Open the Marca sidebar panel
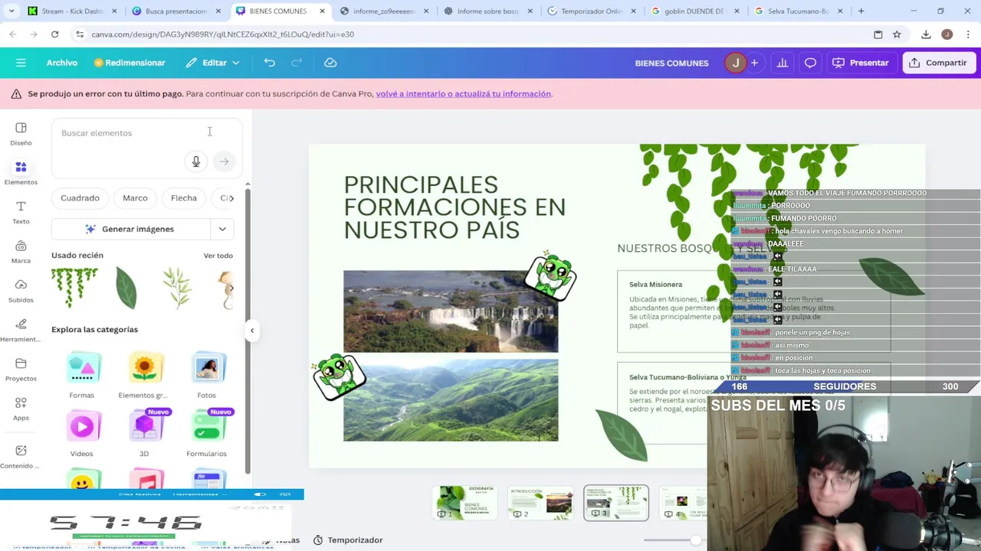Screen dimensions: 981x551 click(x=21, y=252)
